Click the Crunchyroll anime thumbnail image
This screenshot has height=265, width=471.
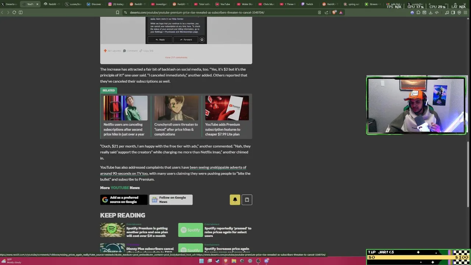tap(176, 108)
